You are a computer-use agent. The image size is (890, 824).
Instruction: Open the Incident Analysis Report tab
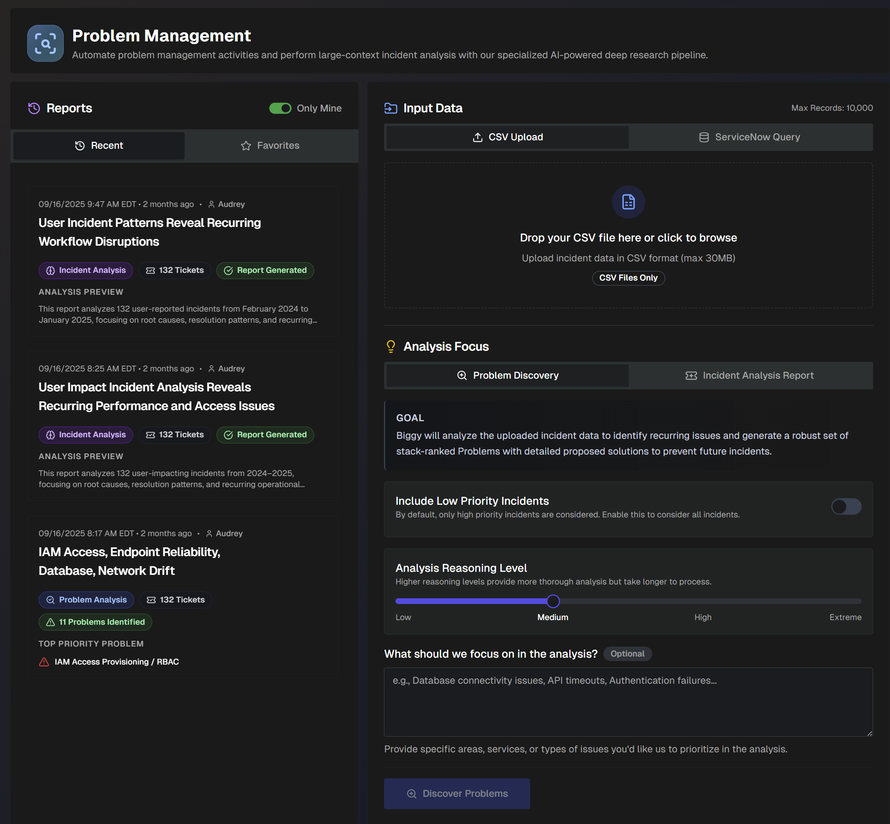click(750, 376)
